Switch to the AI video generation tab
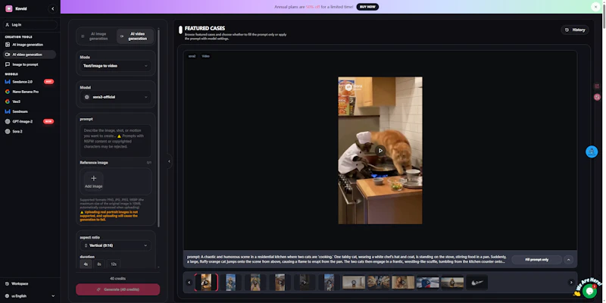This screenshot has width=606, height=303. [x=136, y=36]
